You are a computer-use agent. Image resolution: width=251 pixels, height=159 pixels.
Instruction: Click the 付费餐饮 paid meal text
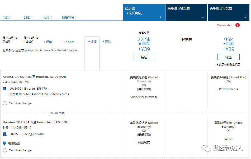tap(144, 142)
